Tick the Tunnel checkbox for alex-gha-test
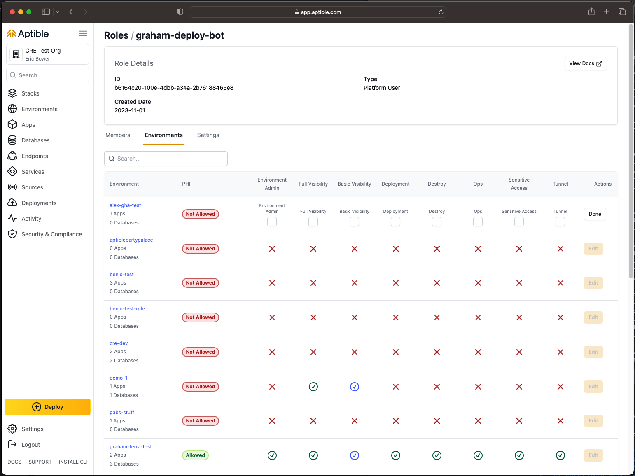This screenshot has height=476, width=635. point(560,222)
